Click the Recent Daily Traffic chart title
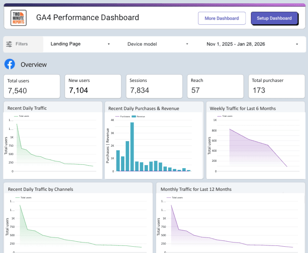This screenshot has width=308, height=253. [27, 108]
